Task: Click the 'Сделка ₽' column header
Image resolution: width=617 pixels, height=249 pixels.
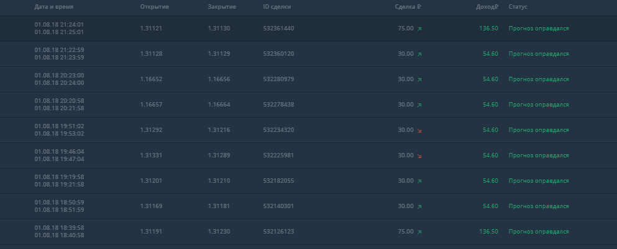Action: pos(408,7)
